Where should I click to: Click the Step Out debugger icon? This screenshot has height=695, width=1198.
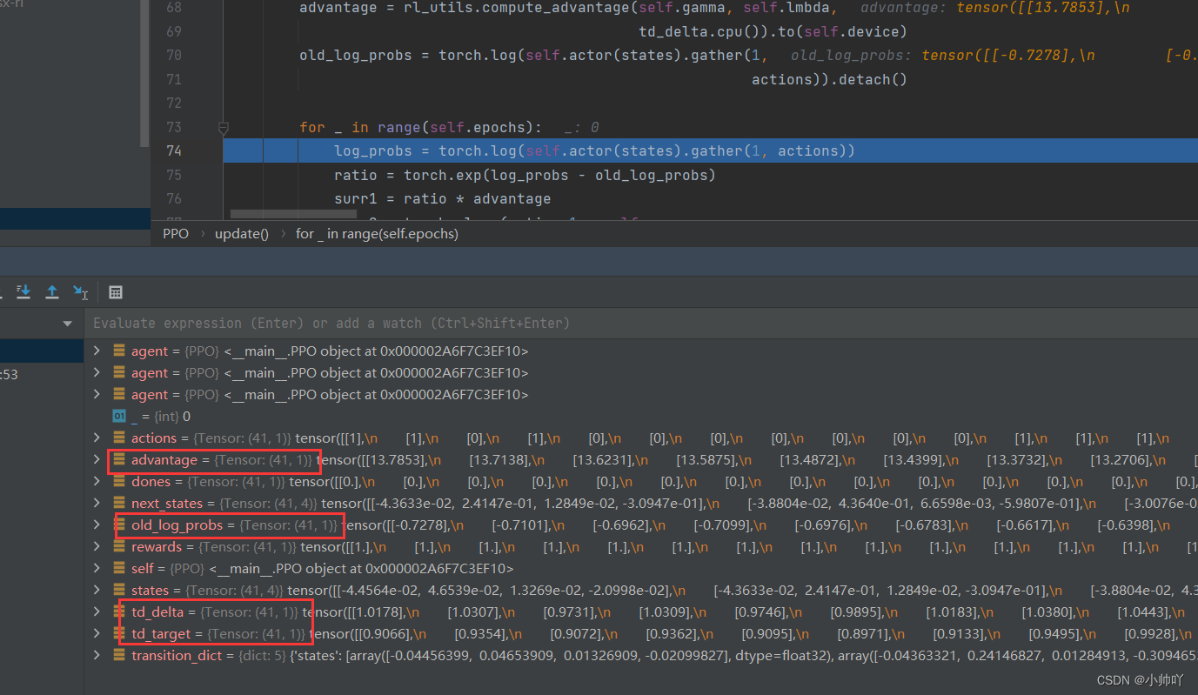[x=52, y=291]
